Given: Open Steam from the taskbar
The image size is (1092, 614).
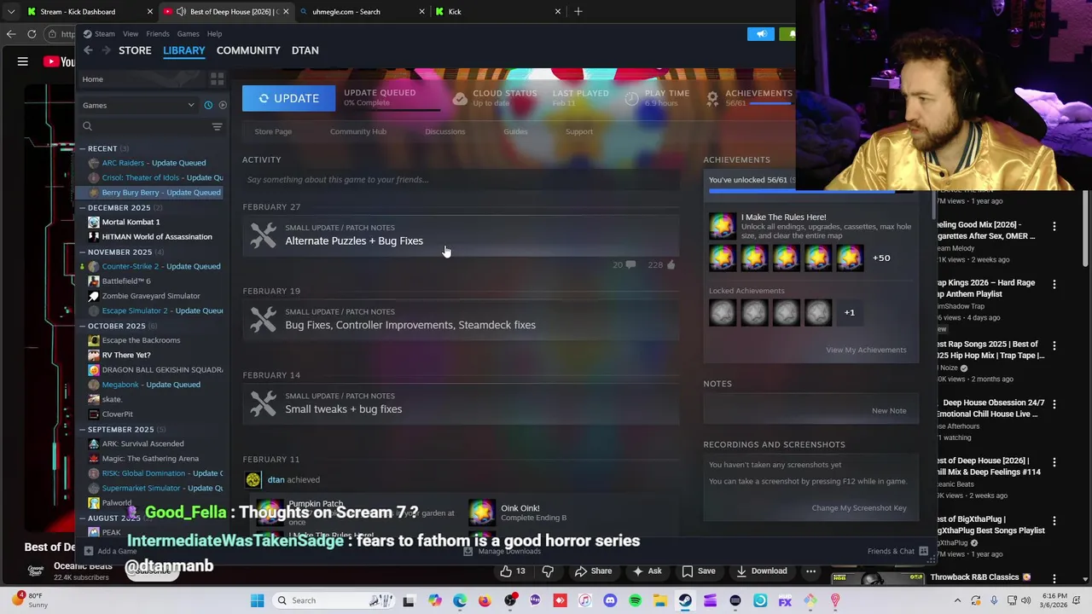Looking at the screenshot, I should [685, 600].
